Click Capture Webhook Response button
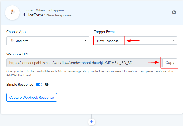This screenshot has height=126, width=183. click(x=32, y=97)
